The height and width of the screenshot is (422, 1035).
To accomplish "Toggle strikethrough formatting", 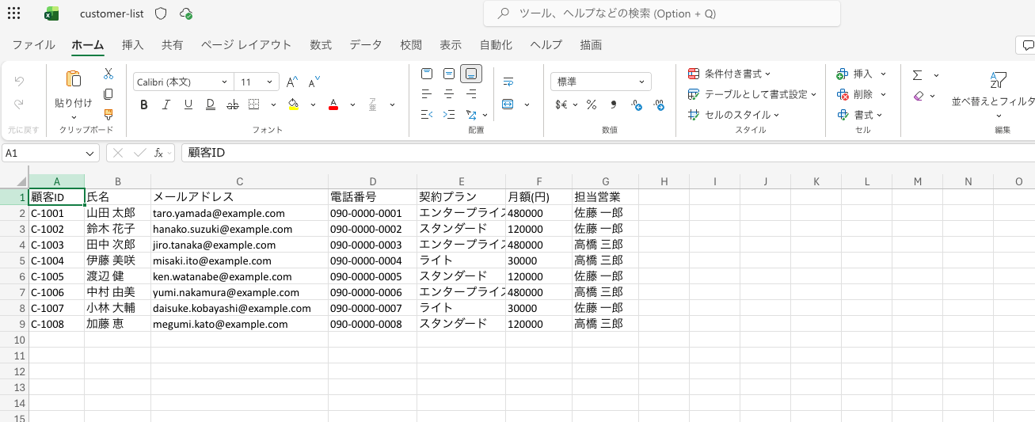I will point(233,105).
